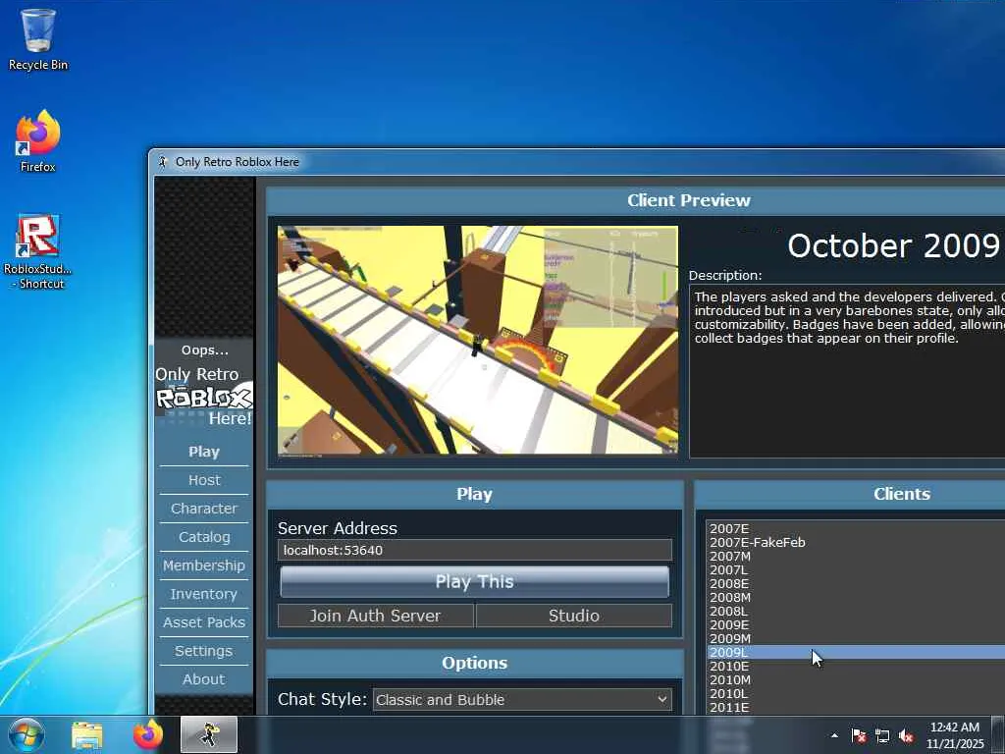Click the Only Retro Roblox Here taskbar button
Screen dimensions: 1005x754
209,735
